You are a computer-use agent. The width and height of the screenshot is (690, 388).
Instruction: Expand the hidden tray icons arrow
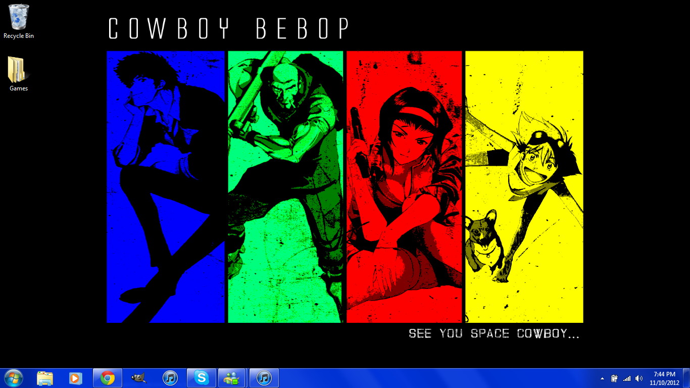(x=602, y=378)
